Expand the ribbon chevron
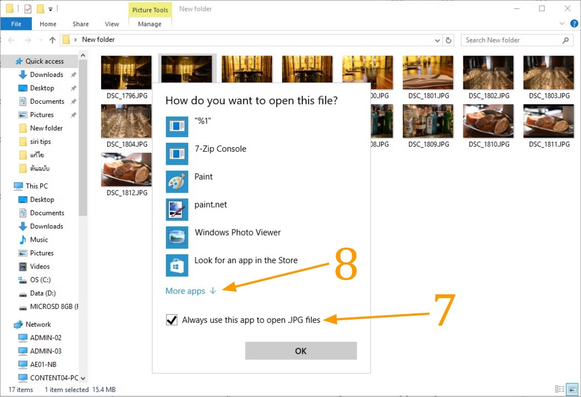Viewport: 581px width, 397px height. [x=562, y=24]
